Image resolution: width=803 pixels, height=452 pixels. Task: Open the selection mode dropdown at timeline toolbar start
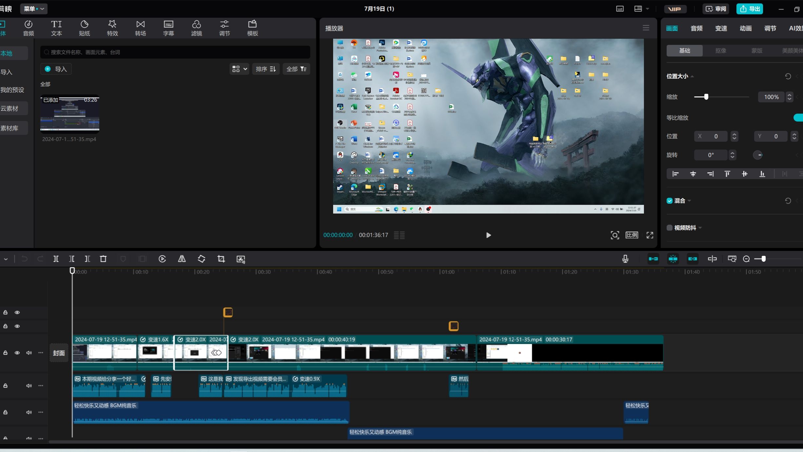click(6, 259)
